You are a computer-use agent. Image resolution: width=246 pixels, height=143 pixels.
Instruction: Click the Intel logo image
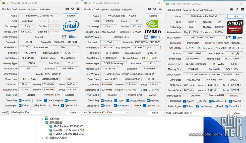[x=71, y=26]
